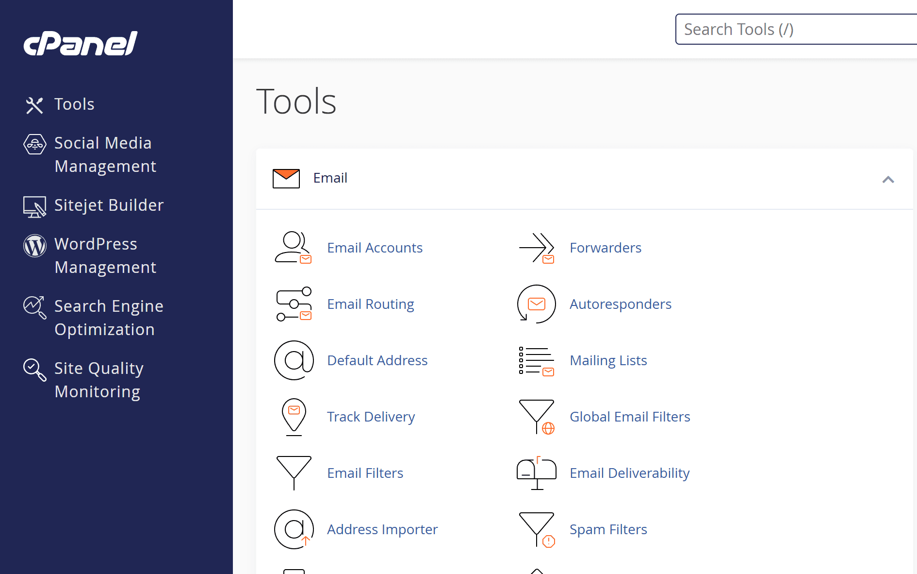Click the Email Deliverability mailbox icon

[537, 473]
